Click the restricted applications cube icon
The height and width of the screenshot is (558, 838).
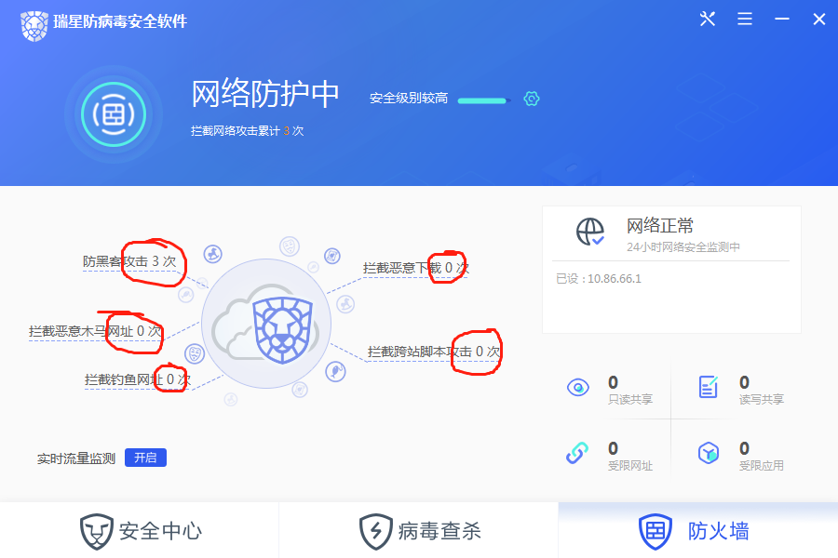[709, 453]
